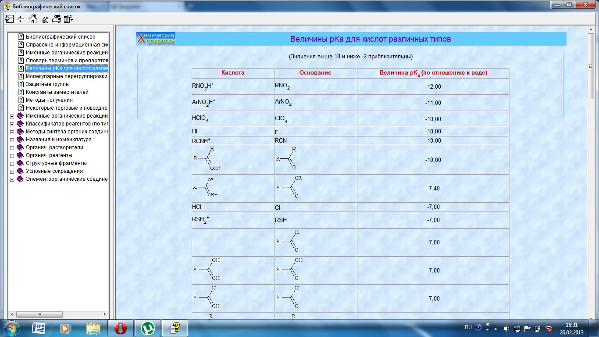The height and width of the screenshot is (337, 599).
Task: Expand the Условные сокращения tree node
Action: coord(12,172)
